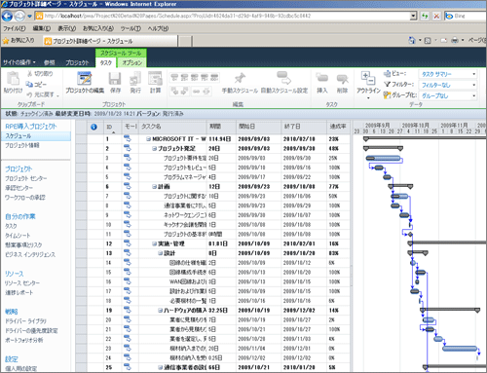Collapse the MICROSOFT IT summary task row 1
Screen dimensions: 487x373
pyautogui.click(x=148, y=139)
